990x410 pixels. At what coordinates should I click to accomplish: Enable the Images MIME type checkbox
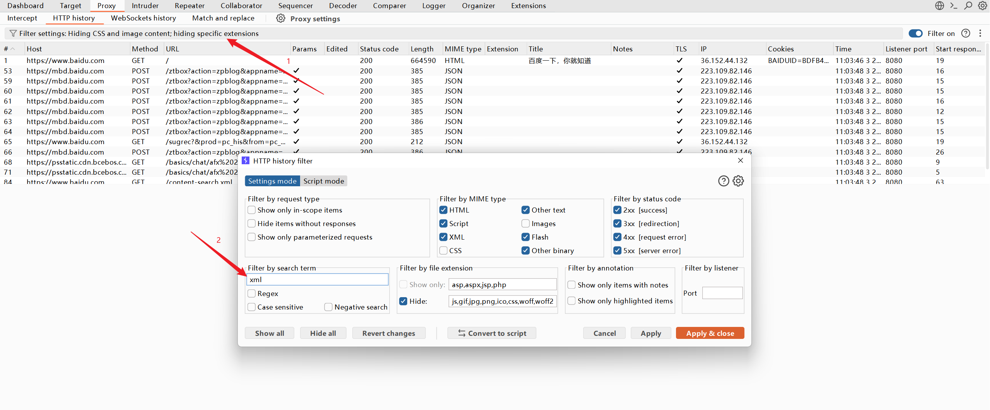[x=526, y=224]
